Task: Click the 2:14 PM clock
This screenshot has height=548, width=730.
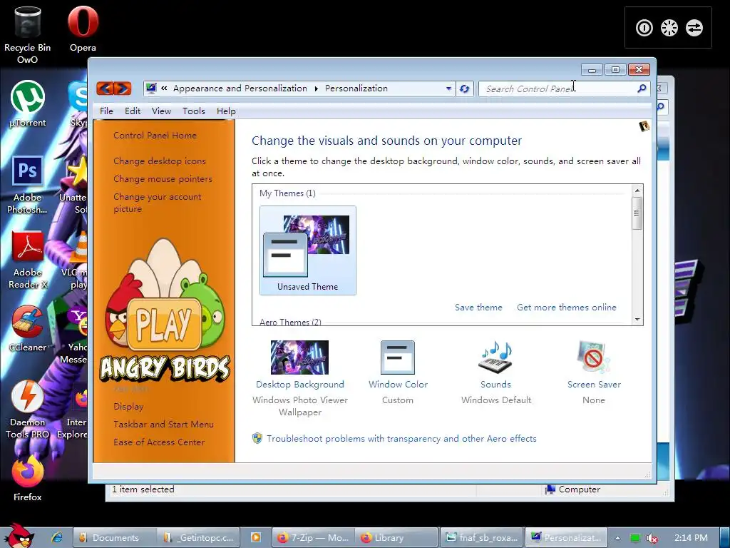Action: click(691, 538)
